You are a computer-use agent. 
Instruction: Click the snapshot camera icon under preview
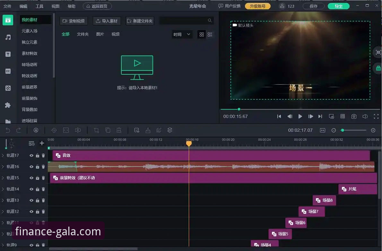coord(354,116)
